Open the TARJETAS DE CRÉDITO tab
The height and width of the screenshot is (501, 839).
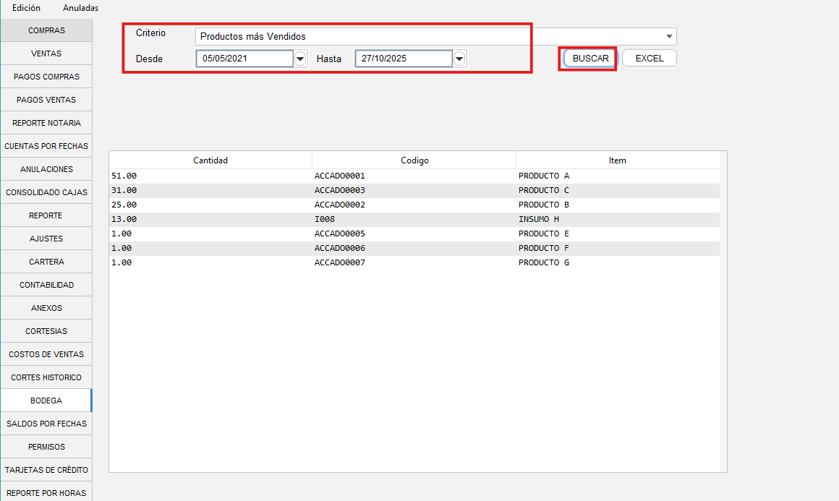pos(46,470)
